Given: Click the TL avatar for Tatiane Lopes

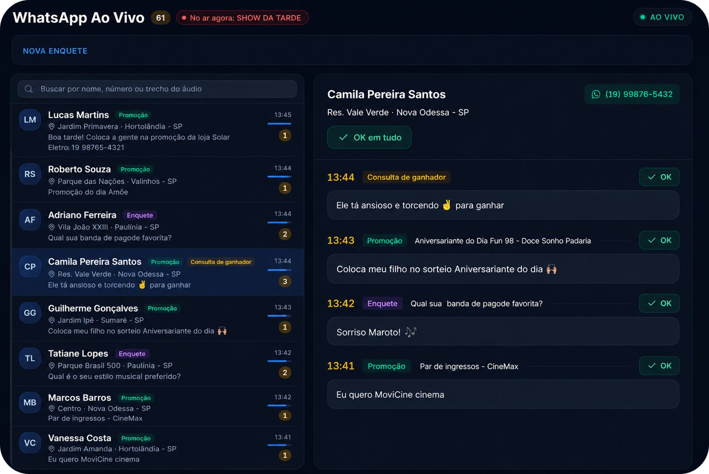Looking at the screenshot, I should coord(30,358).
